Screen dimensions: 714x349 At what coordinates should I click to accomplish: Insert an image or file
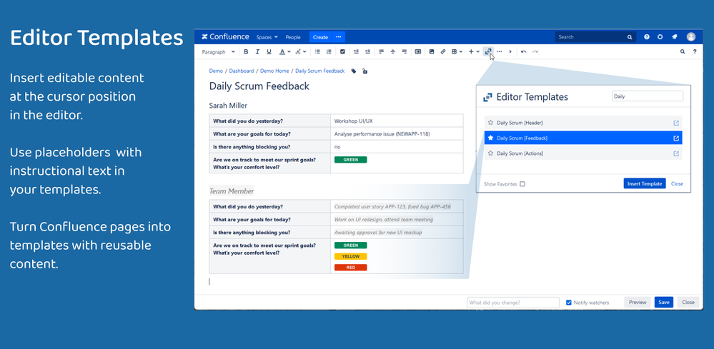[431, 52]
